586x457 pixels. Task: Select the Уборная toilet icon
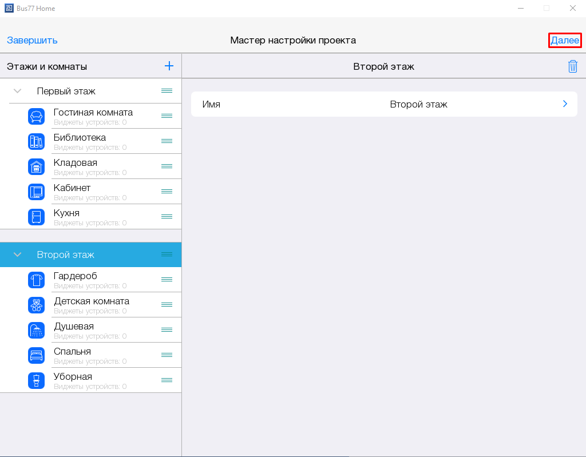pyautogui.click(x=36, y=380)
